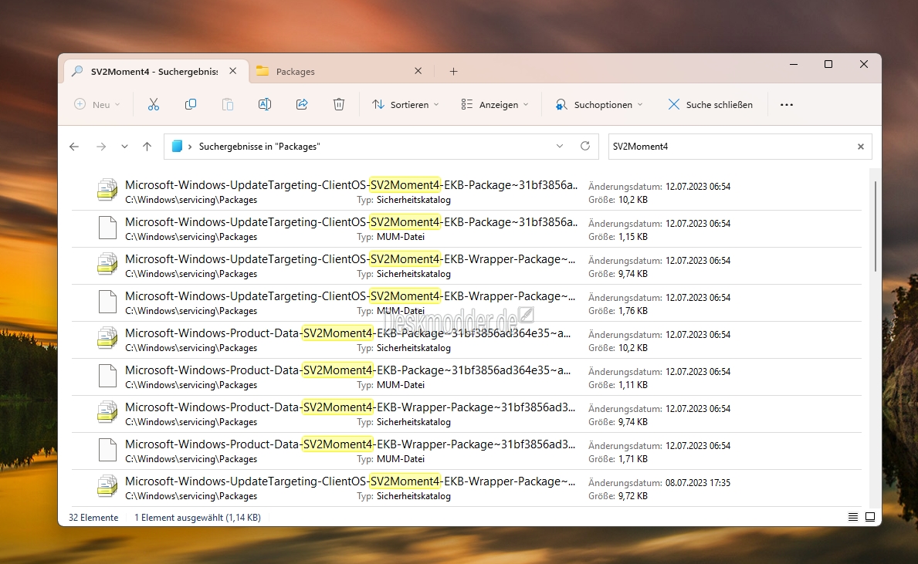Switch to large icons view in the status bar

pyautogui.click(x=870, y=517)
